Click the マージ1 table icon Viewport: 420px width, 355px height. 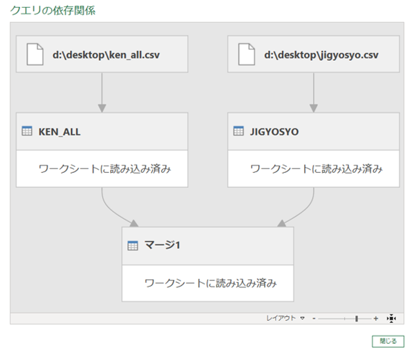[x=133, y=246]
